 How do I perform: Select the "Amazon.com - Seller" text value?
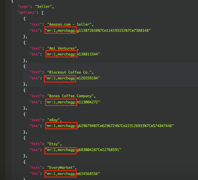[69, 25]
